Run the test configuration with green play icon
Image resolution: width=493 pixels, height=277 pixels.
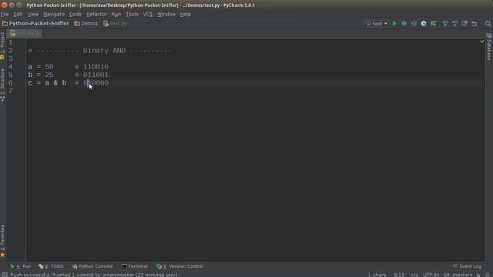coord(394,24)
